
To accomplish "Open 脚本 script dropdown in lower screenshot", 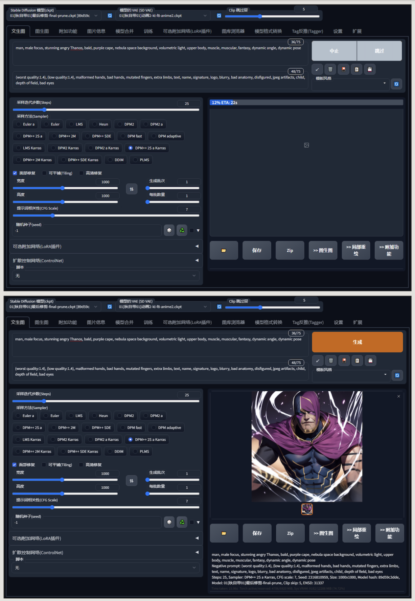I will [x=106, y=568].
